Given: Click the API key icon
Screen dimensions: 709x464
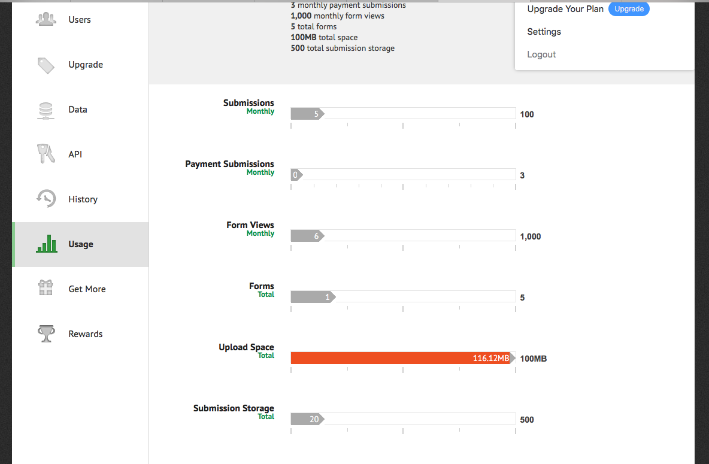Looking at the screenshot, I should (46, 154).
